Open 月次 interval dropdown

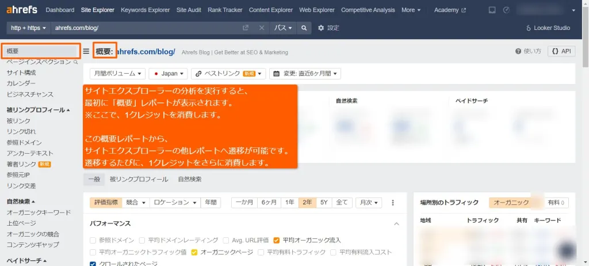369,203
